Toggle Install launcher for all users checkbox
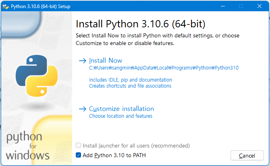Viewport: 270px width, 166px height. click(x=78, y=146)
